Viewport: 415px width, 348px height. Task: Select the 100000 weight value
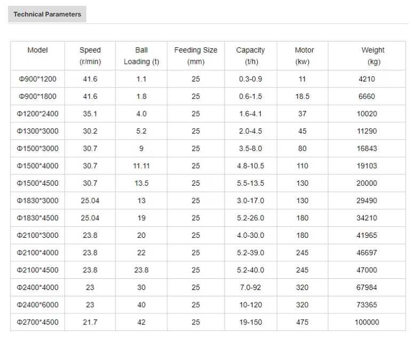pyautogui.click(x=366, y=322)
